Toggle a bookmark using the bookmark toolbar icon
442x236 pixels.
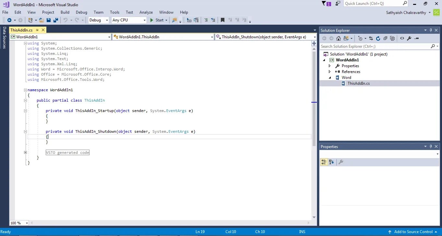click(x=222, y=20)
